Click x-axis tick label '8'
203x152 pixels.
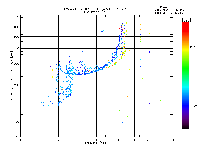(x=134, y=140)
